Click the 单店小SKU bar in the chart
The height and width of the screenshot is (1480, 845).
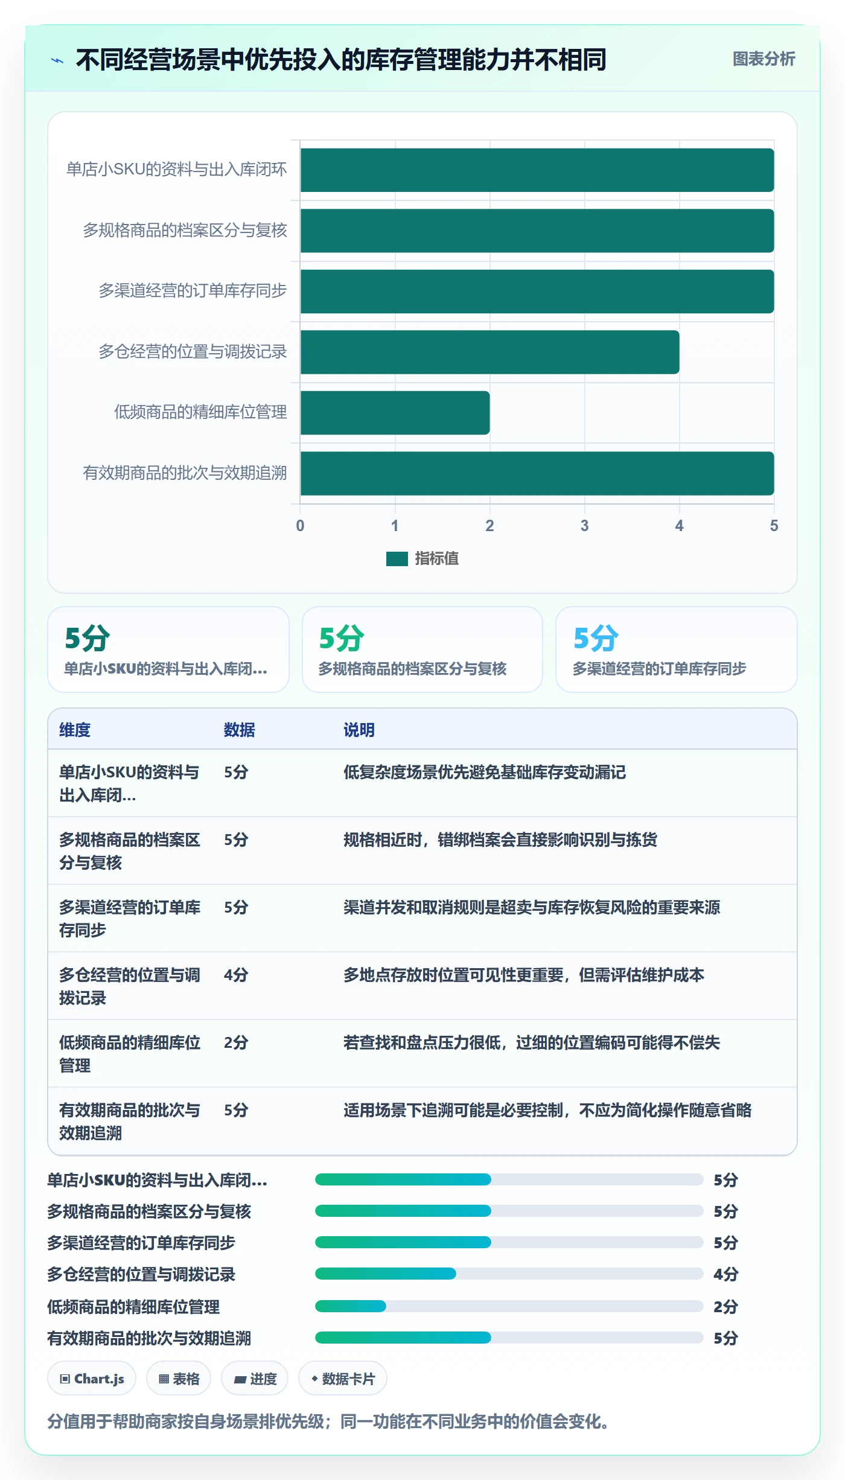pyautogui.click(x=537, y=170)
